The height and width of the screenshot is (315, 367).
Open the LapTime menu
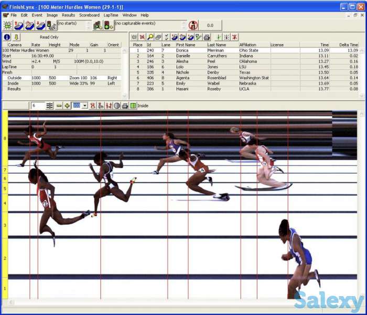click(111, 15)
